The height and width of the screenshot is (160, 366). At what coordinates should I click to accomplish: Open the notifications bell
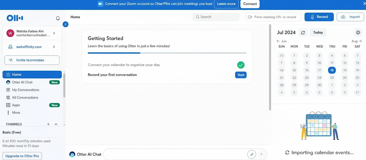coord(58,18)
